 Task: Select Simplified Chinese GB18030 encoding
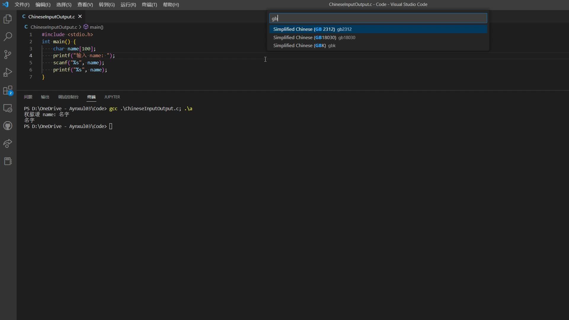click(314, 38)
